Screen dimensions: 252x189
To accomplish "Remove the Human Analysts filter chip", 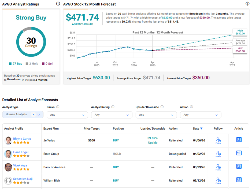I will tap(33, 115).
